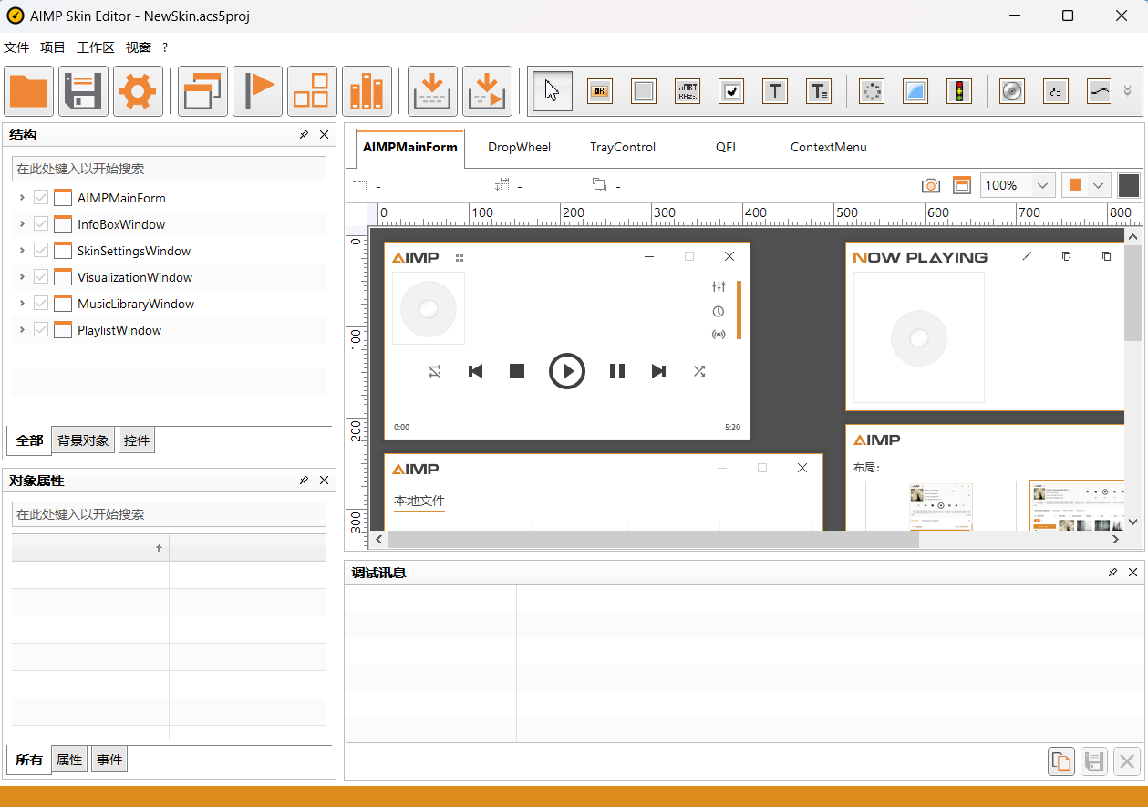Choose the text label tool (T icon)
This screenshot has width=1148, height=807.
tap(774, 91)
